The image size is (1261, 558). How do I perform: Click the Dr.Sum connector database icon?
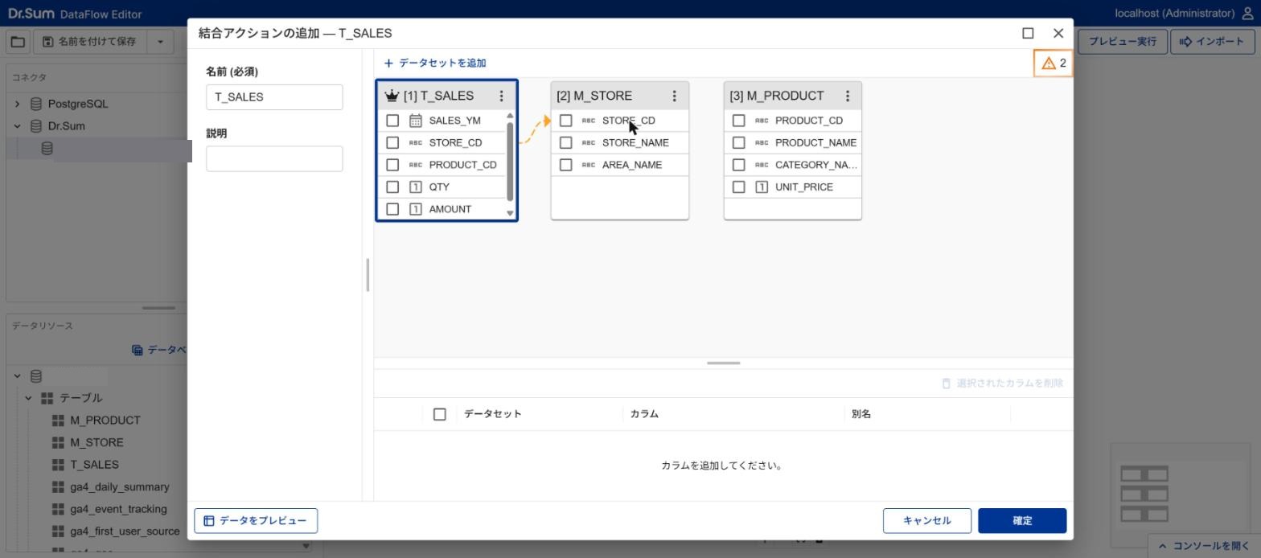[36, 126]
